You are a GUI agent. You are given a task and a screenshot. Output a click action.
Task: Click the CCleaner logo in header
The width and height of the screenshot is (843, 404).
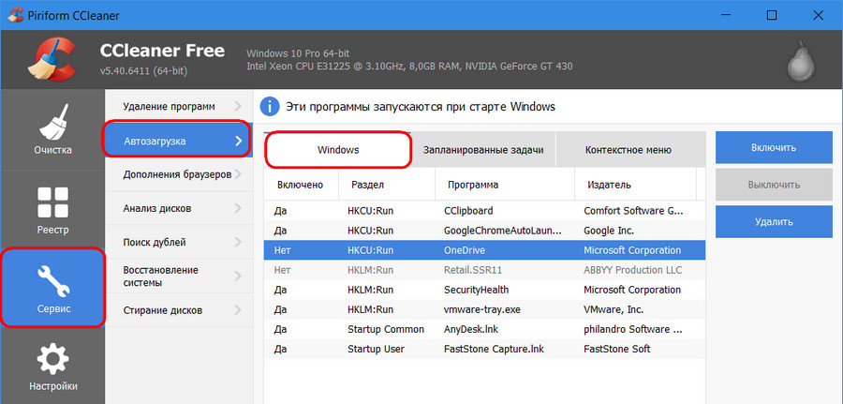(52, 60)
